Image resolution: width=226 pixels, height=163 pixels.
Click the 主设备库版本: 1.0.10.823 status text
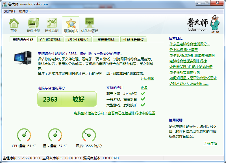pyautogui.click(x=62, y=158)
